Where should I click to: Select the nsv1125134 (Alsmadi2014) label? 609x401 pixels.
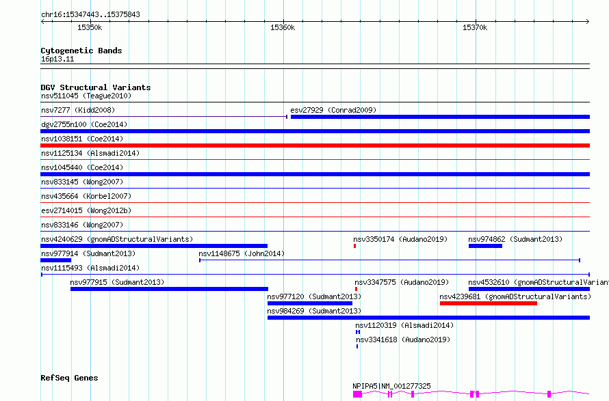coord(90,153)
